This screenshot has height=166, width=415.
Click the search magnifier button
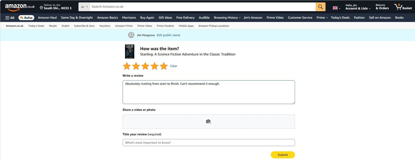coord(320,7)
